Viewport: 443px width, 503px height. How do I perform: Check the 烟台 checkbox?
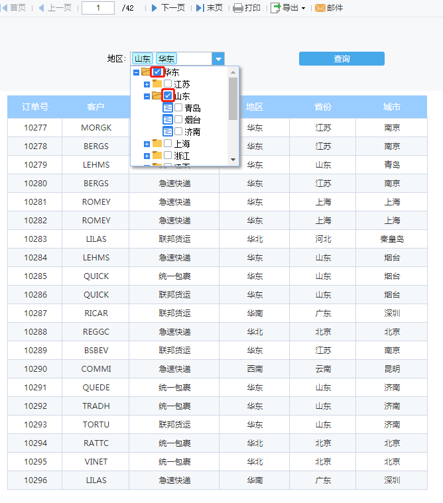click(x=178, y=119)
